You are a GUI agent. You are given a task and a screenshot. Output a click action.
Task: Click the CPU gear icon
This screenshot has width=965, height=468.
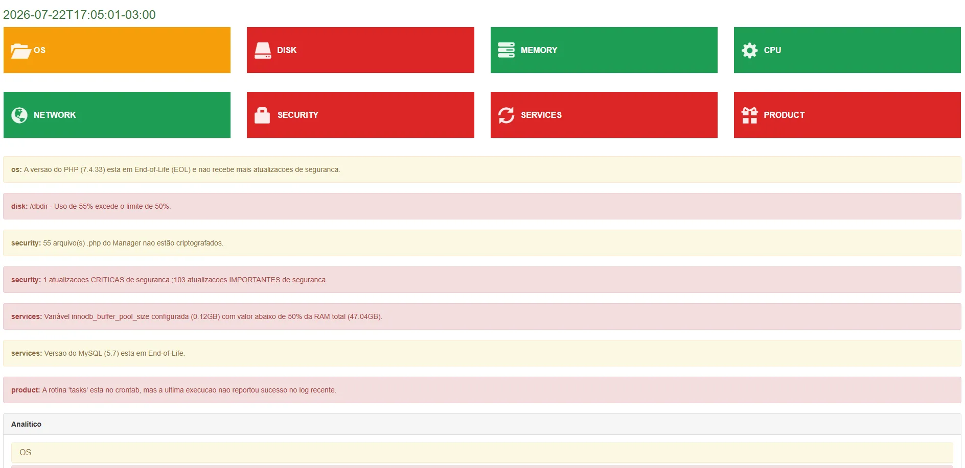(749, 50)
